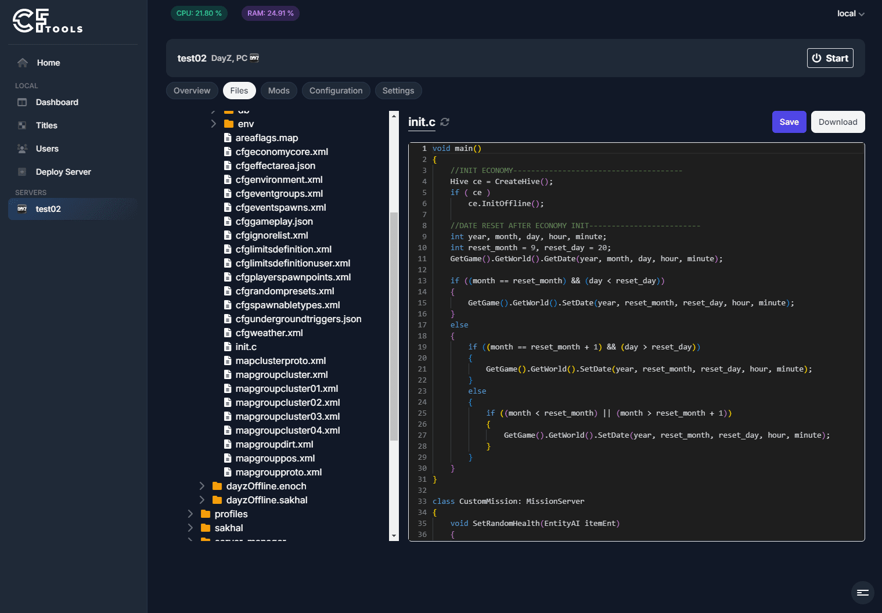
Task: Click the sakhal folder icon
Action: (x=206, y=528)
